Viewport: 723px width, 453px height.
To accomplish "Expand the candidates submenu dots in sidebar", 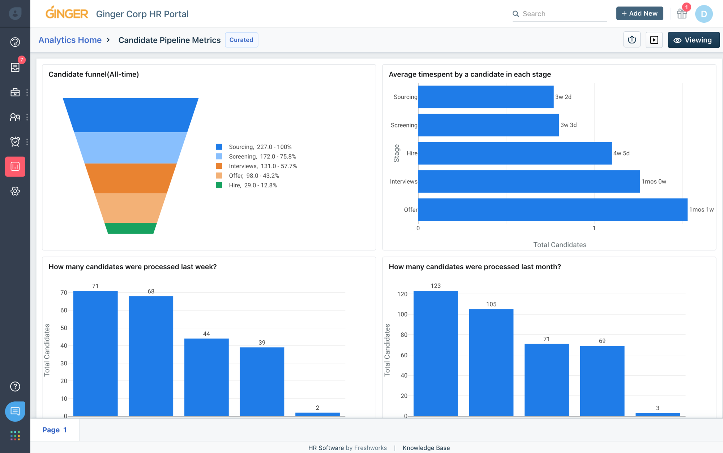I will (27, 117).
